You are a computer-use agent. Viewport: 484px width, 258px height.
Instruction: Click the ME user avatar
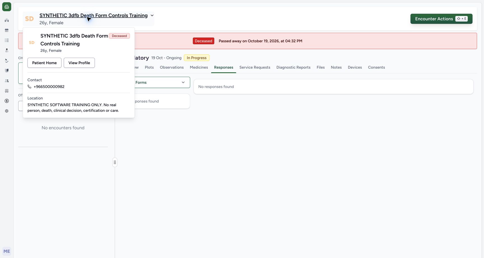pyautogui.click(x=7, y=251)
